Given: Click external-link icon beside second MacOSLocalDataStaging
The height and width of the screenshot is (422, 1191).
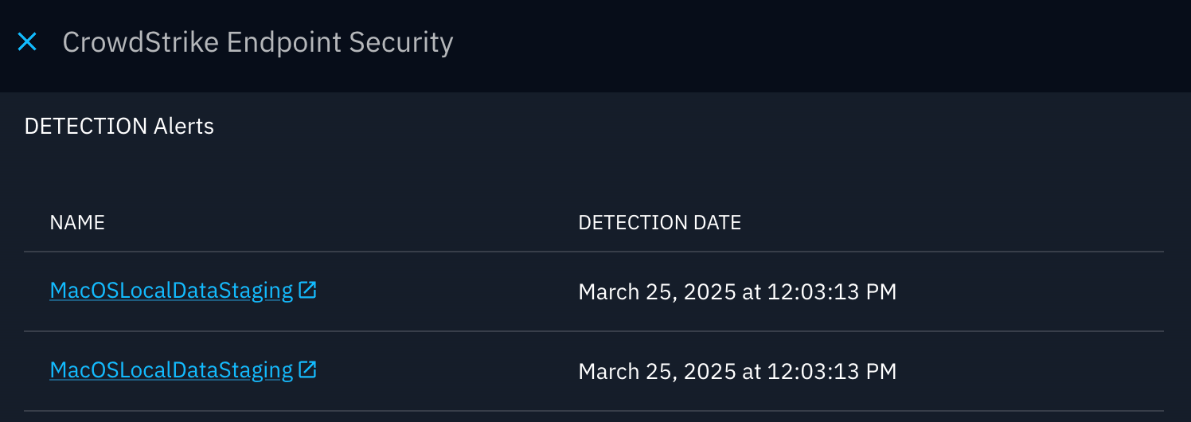Looking at the screenshot, I should point(307,370).
